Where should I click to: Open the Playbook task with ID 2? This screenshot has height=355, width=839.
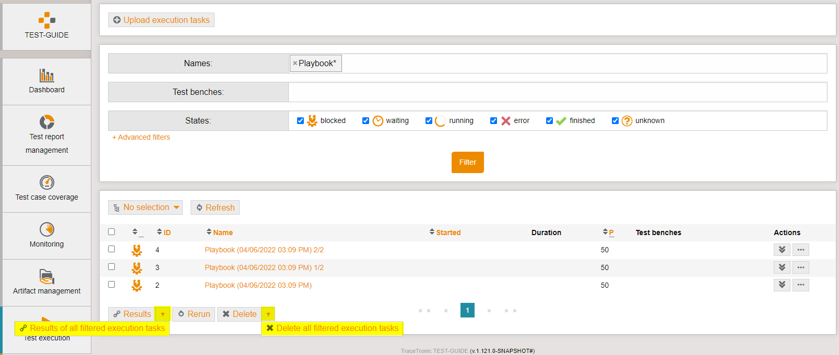[x=258, y=285]
